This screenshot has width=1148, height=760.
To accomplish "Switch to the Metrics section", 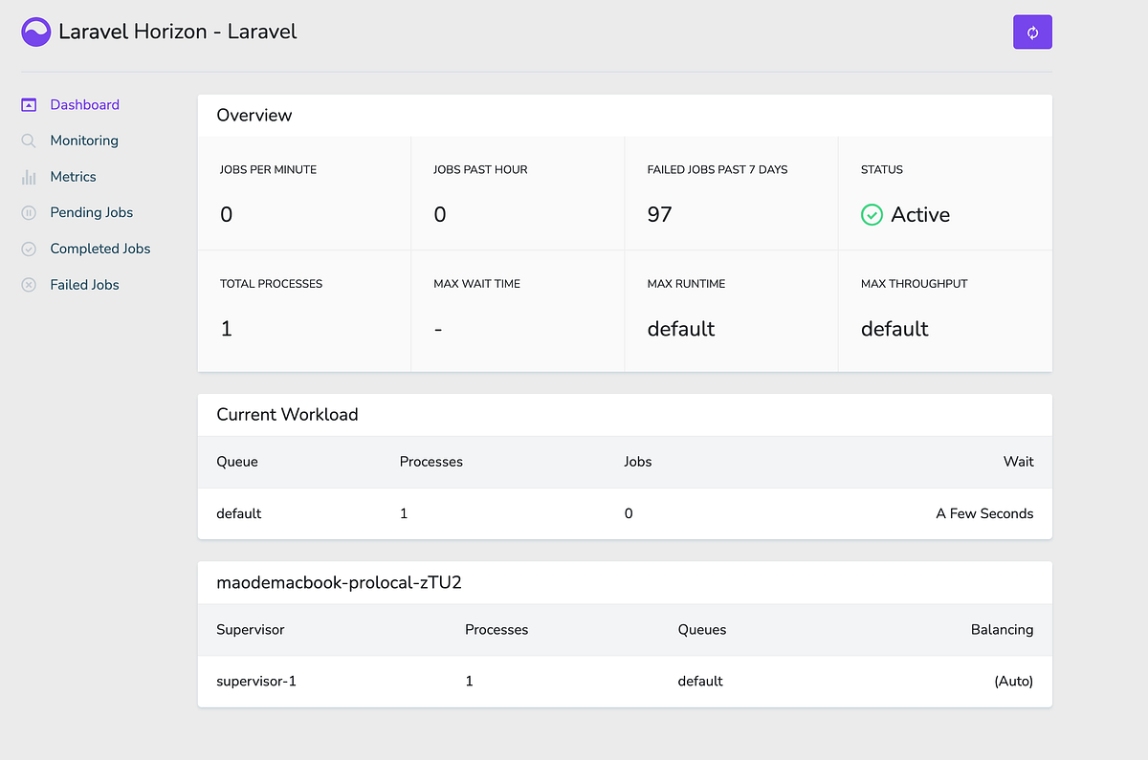I will [74, 176].
